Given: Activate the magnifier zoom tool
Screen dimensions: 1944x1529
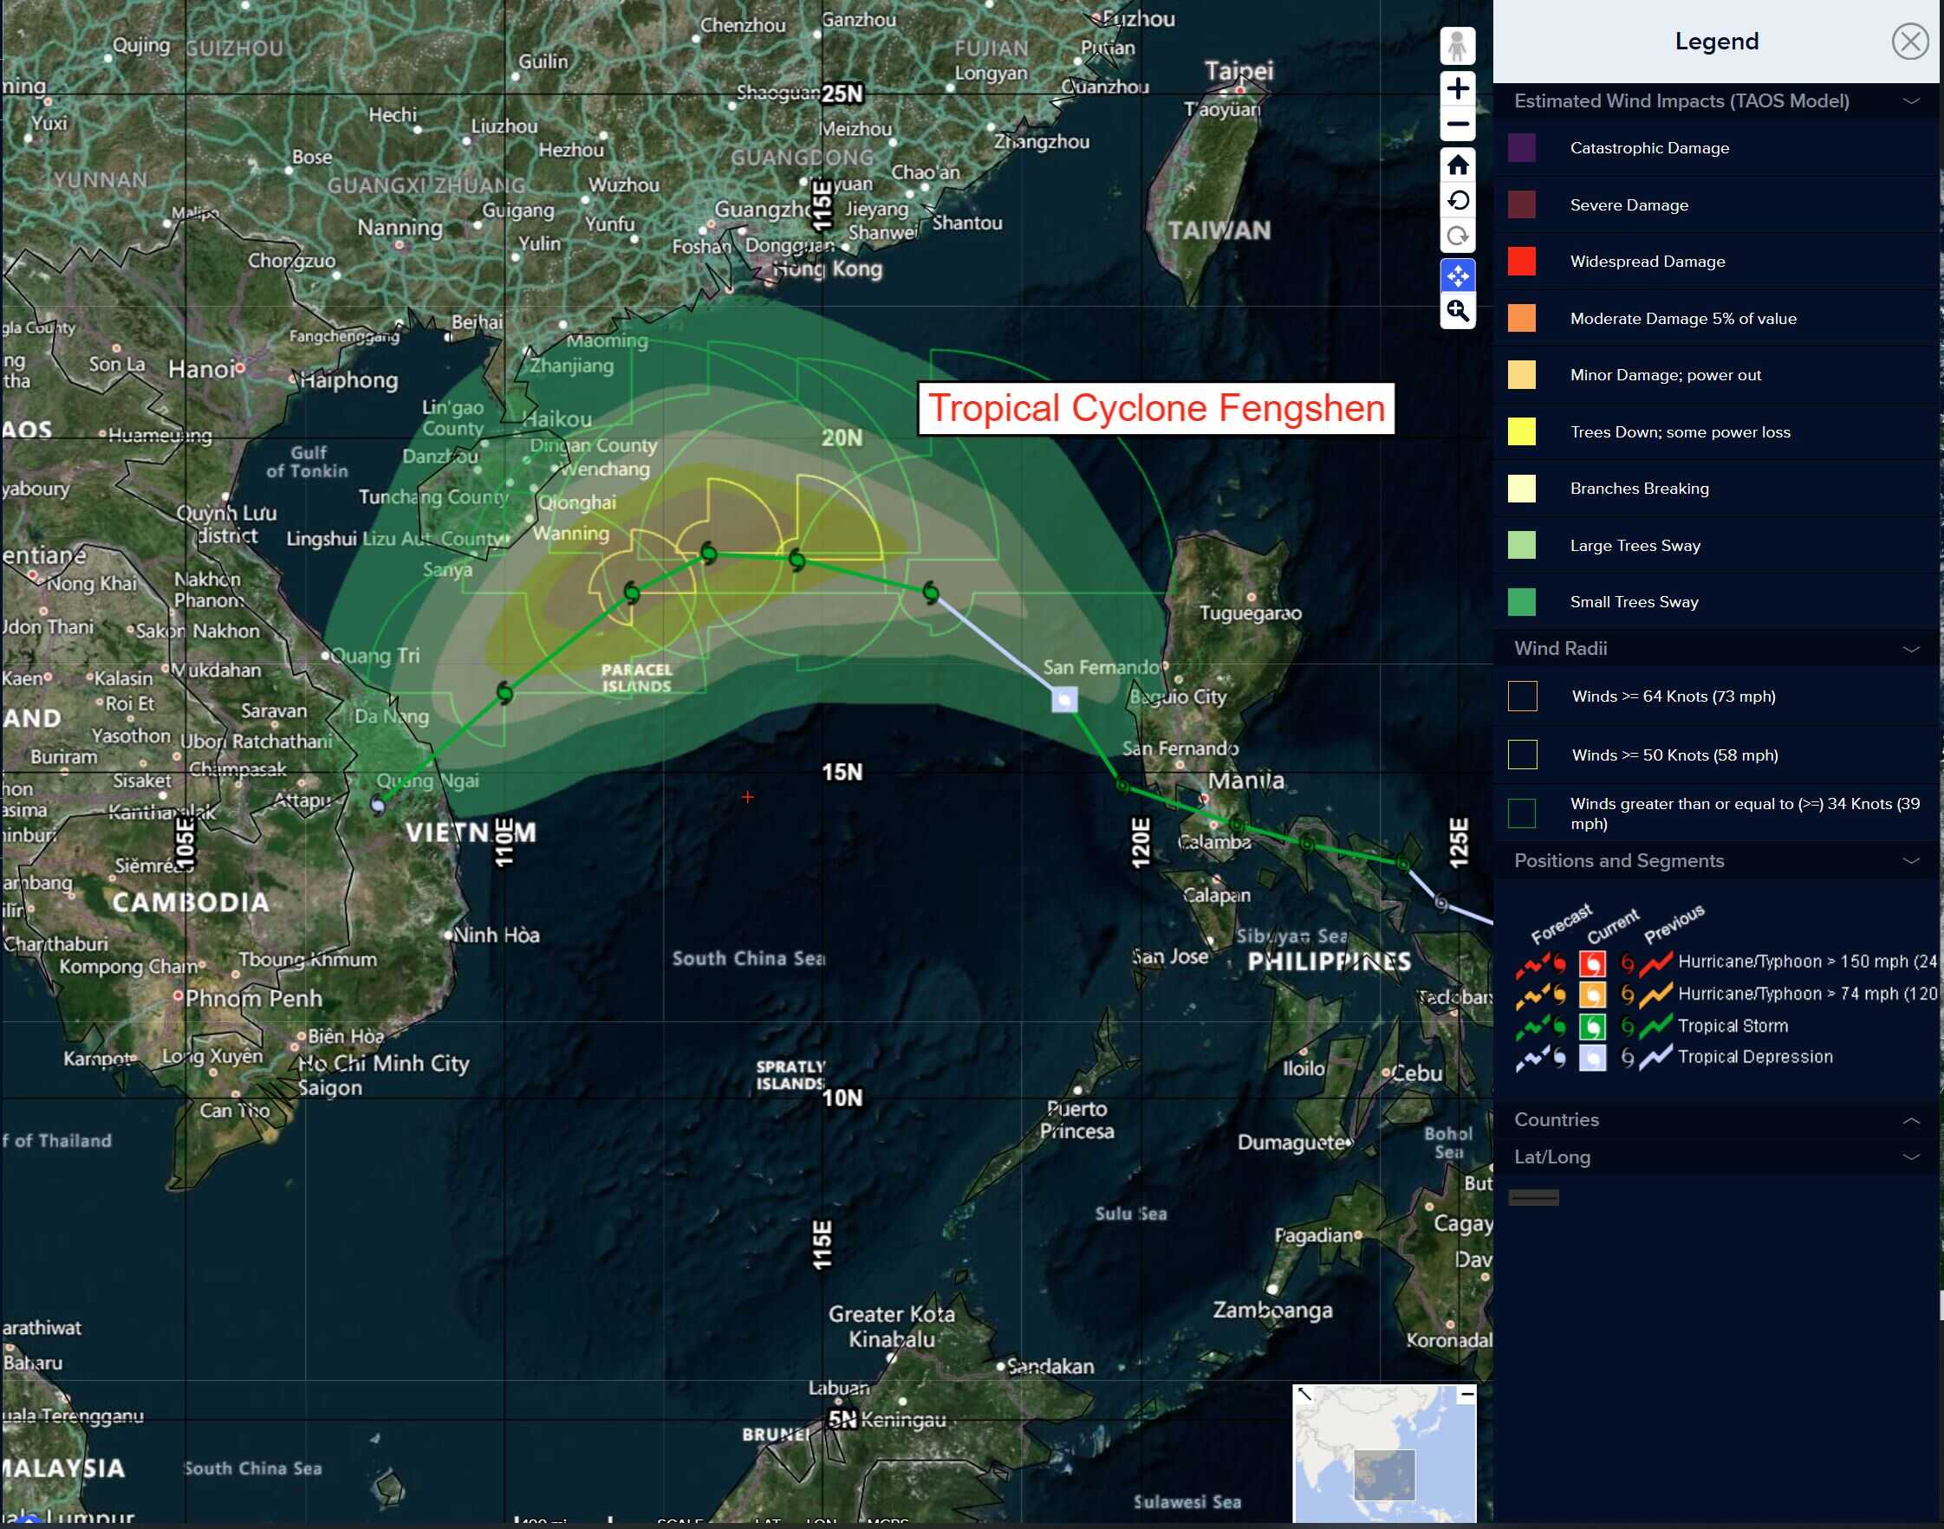Looking at the screenshot, I should click(1457, 312).
